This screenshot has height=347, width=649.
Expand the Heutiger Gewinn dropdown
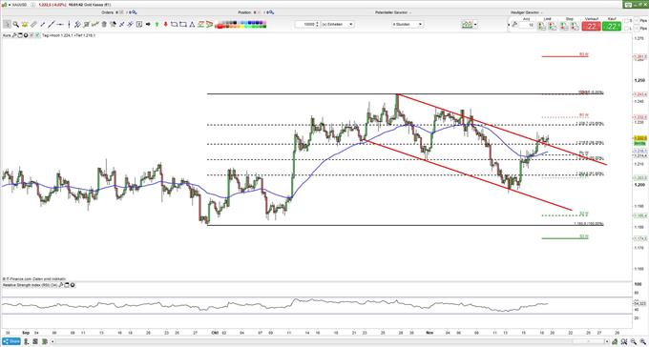point(542,12)
